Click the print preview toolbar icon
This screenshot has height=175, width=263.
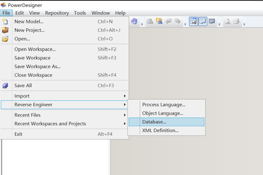[227, 22]
